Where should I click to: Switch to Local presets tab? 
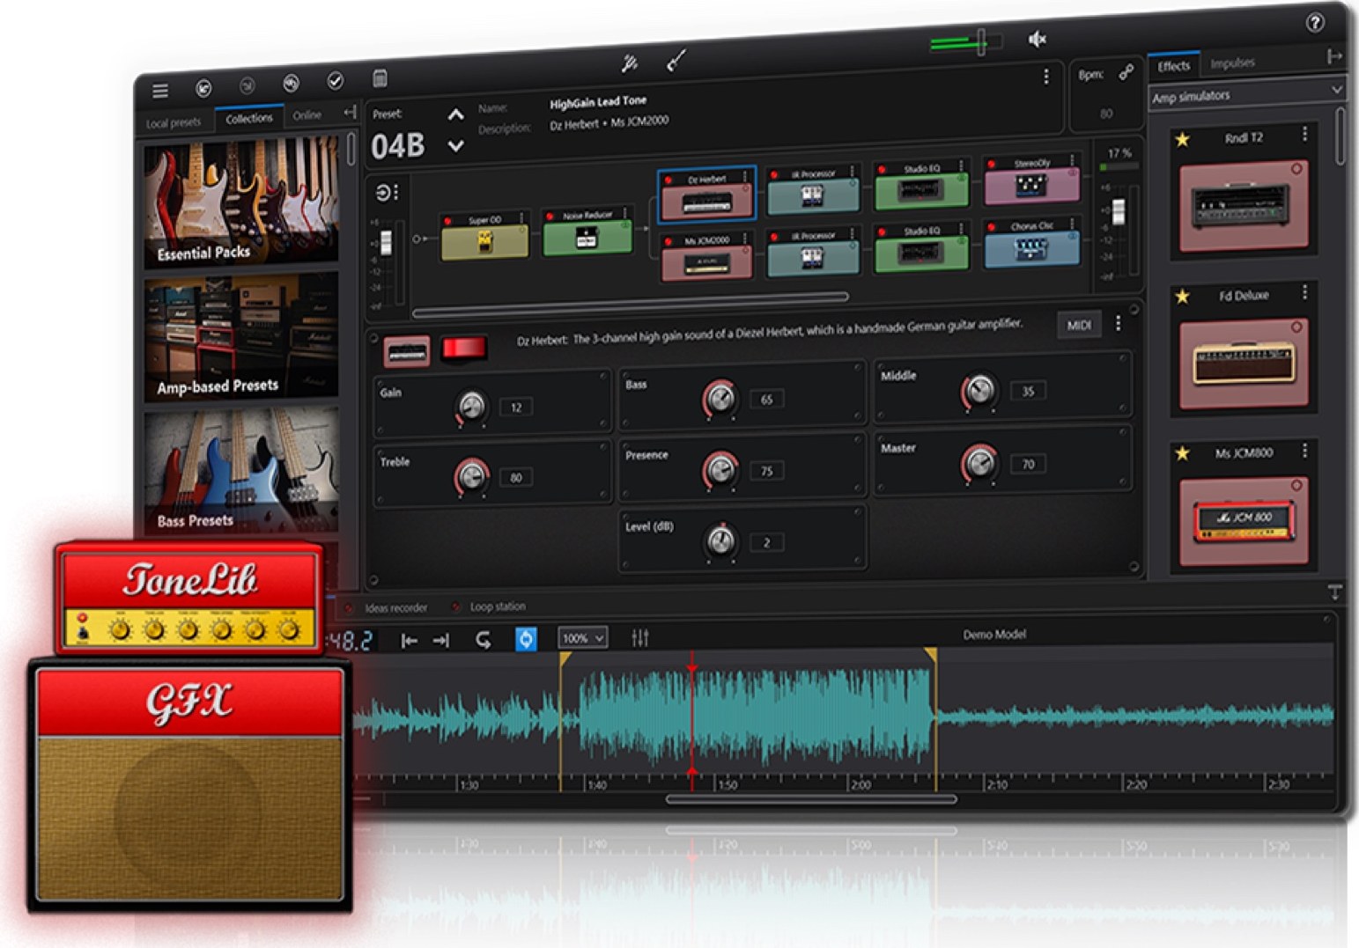(174, 123)
